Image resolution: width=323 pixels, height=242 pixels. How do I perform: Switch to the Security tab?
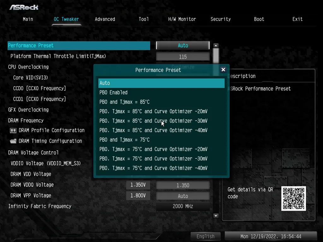[220, 19]
